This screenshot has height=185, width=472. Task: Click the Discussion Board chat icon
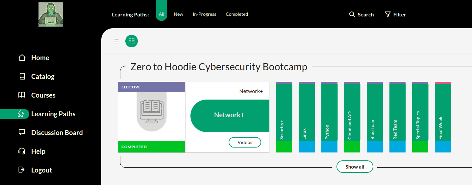coord(22,133)
